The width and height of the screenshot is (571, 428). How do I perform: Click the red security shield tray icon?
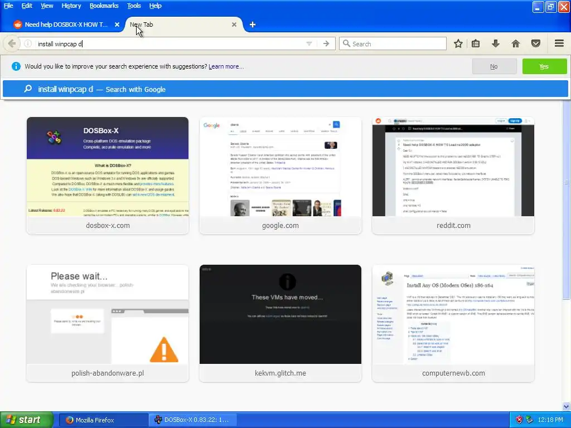519,420
